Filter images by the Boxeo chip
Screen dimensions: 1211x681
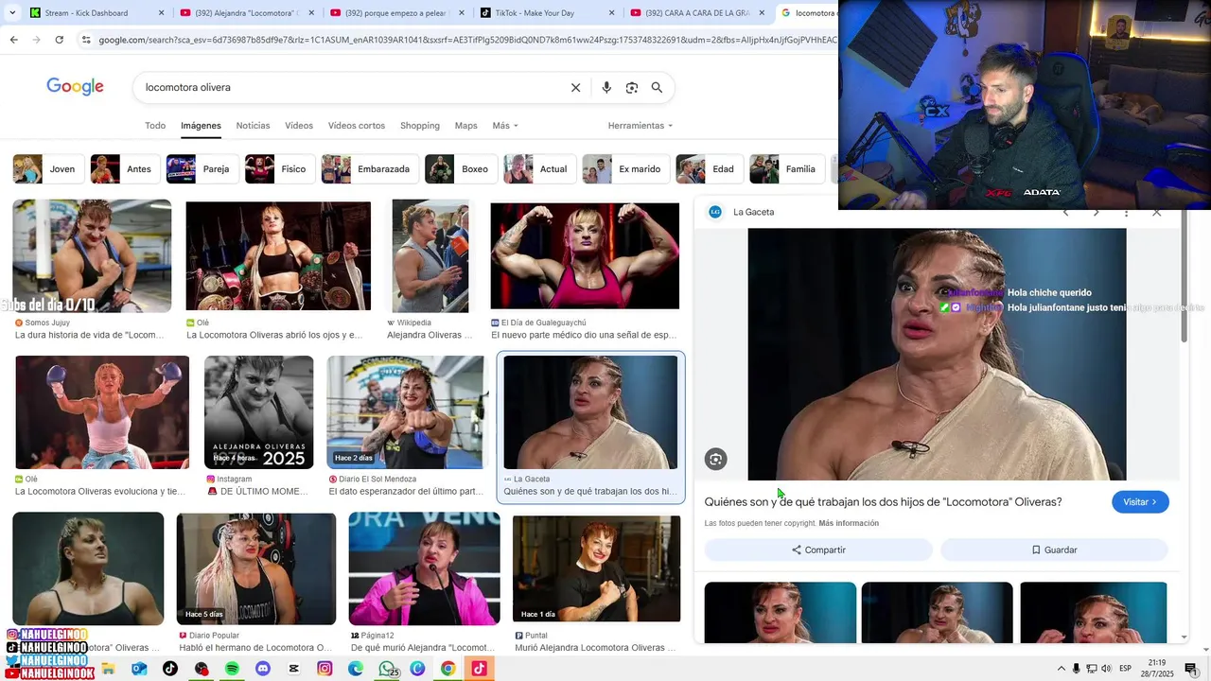pyautogui.click(x=460, y=169)
